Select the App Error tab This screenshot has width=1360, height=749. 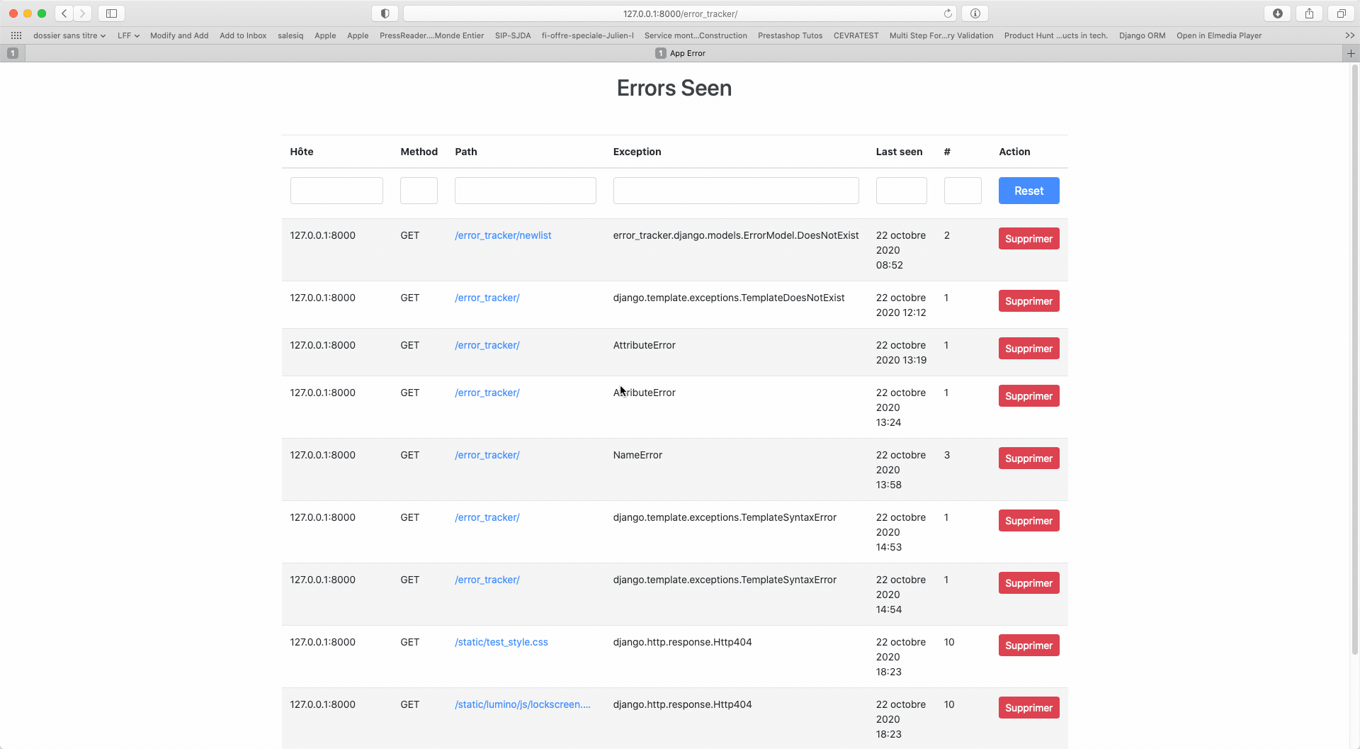click(x=680, y=53)
